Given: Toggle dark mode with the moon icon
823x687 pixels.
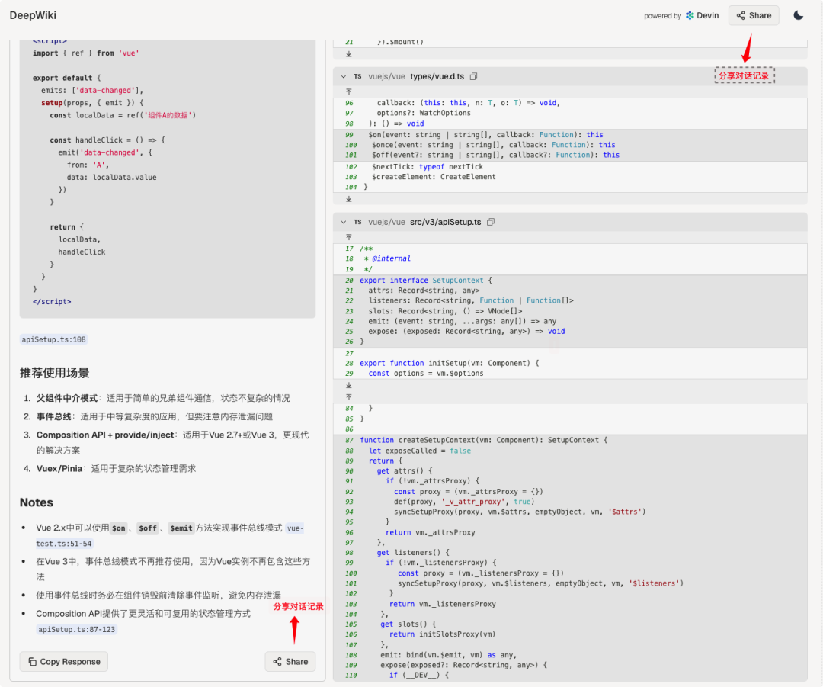Looking at the screenshot, I should coord(798,15).
